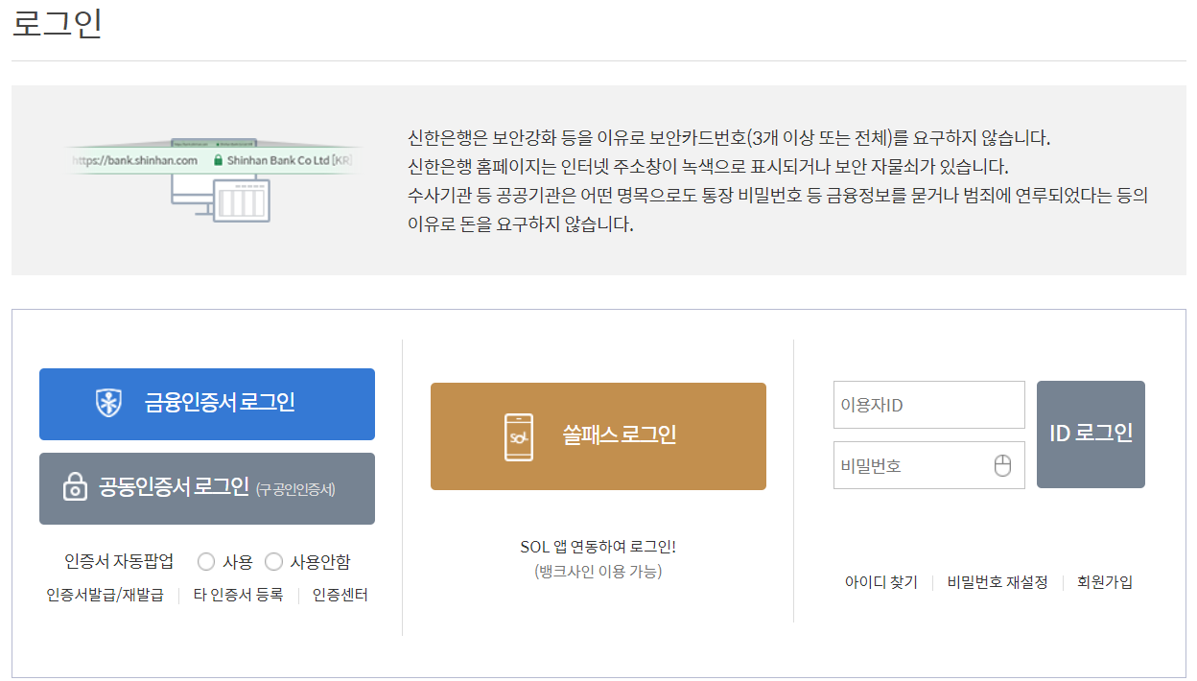Click the mouse keypad icon in 비밀번호 field
The height and width of the screenshot is (681, 1197).
(1002, 466)
